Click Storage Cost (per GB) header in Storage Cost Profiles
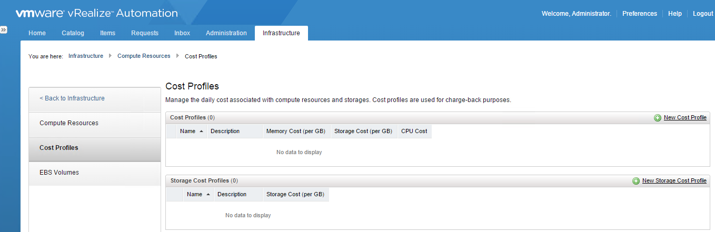Image resolution: width=715 pixels, height=232 pixels. click(x=296, y=195)
